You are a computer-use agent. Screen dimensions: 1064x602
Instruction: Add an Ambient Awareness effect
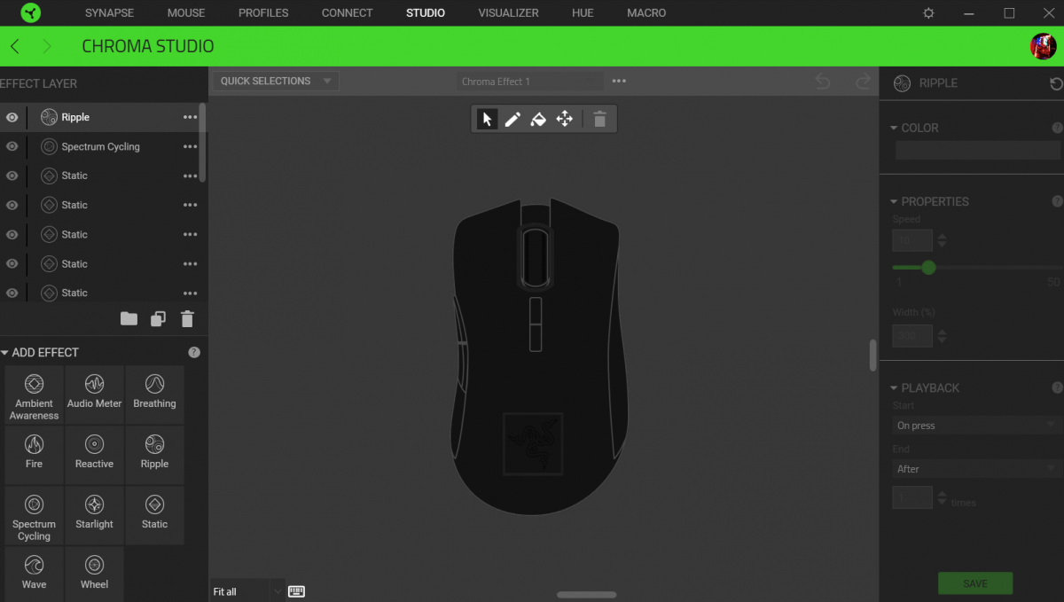pyautogui.click(x=34, y=395)
